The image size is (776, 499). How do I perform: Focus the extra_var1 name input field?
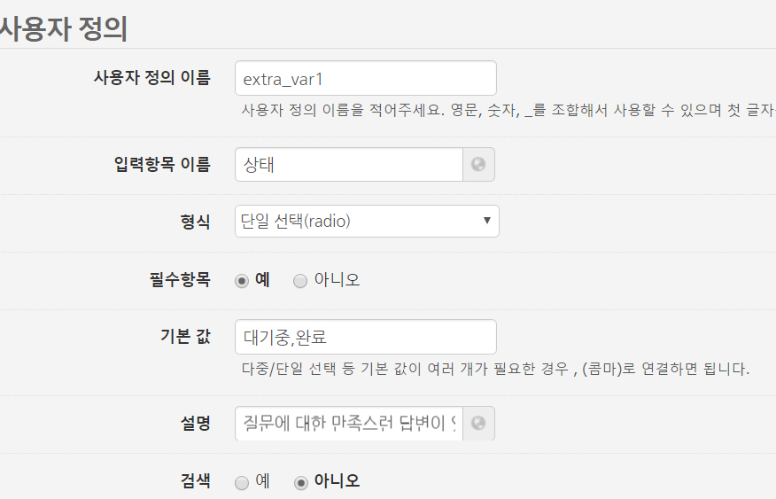pos(365,78)
